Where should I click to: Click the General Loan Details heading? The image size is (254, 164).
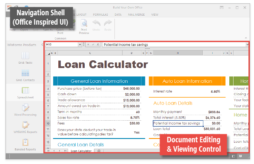[x=81, y=145]
